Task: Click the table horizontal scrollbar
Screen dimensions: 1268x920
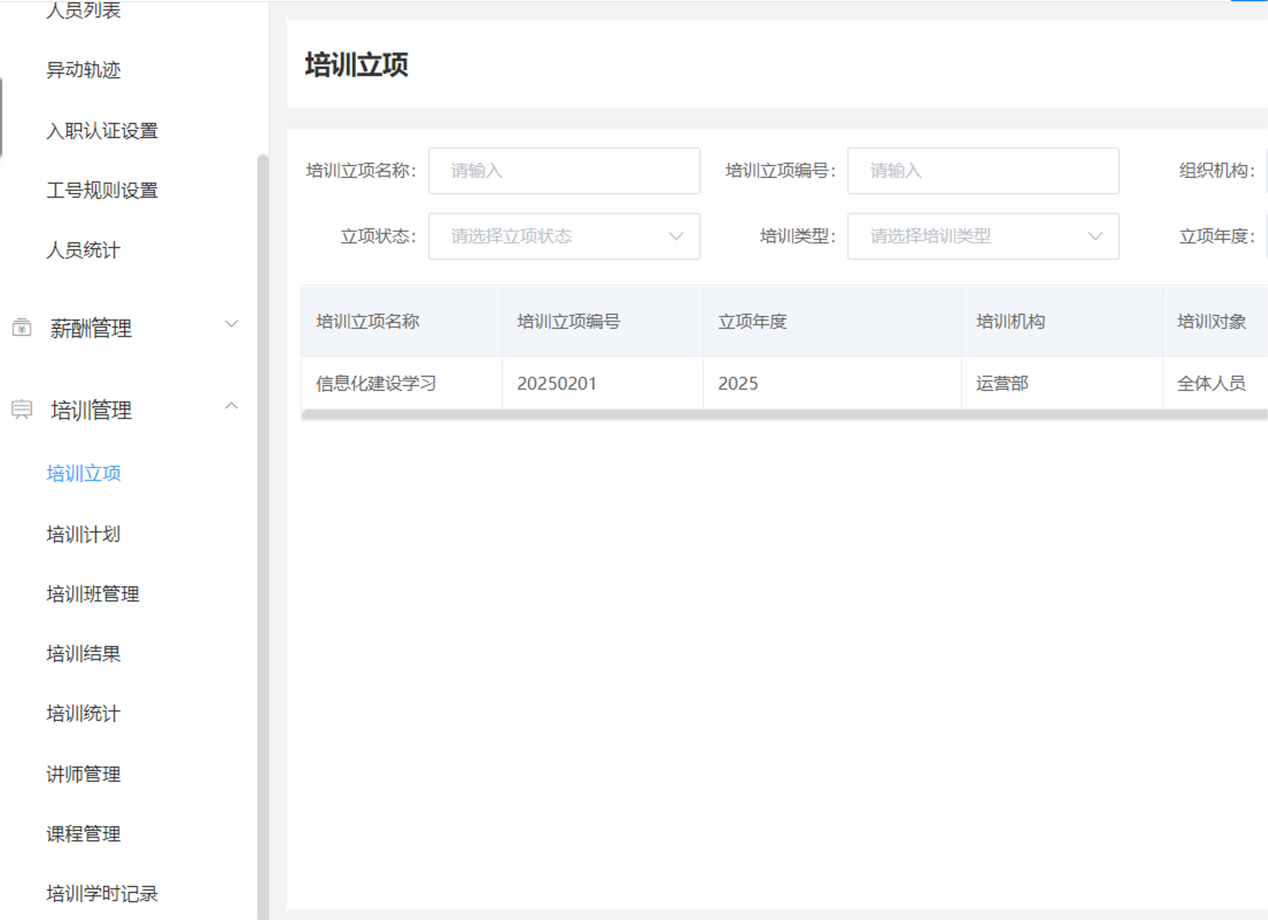Action: [784, 414]
